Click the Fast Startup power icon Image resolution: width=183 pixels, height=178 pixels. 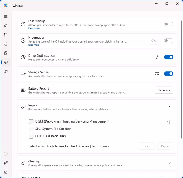pos(23,24)
